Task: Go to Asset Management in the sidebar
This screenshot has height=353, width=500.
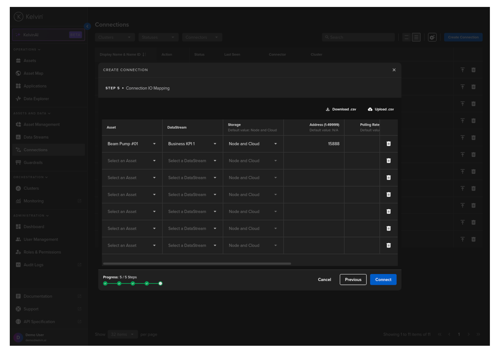Action: coord(41,124)
